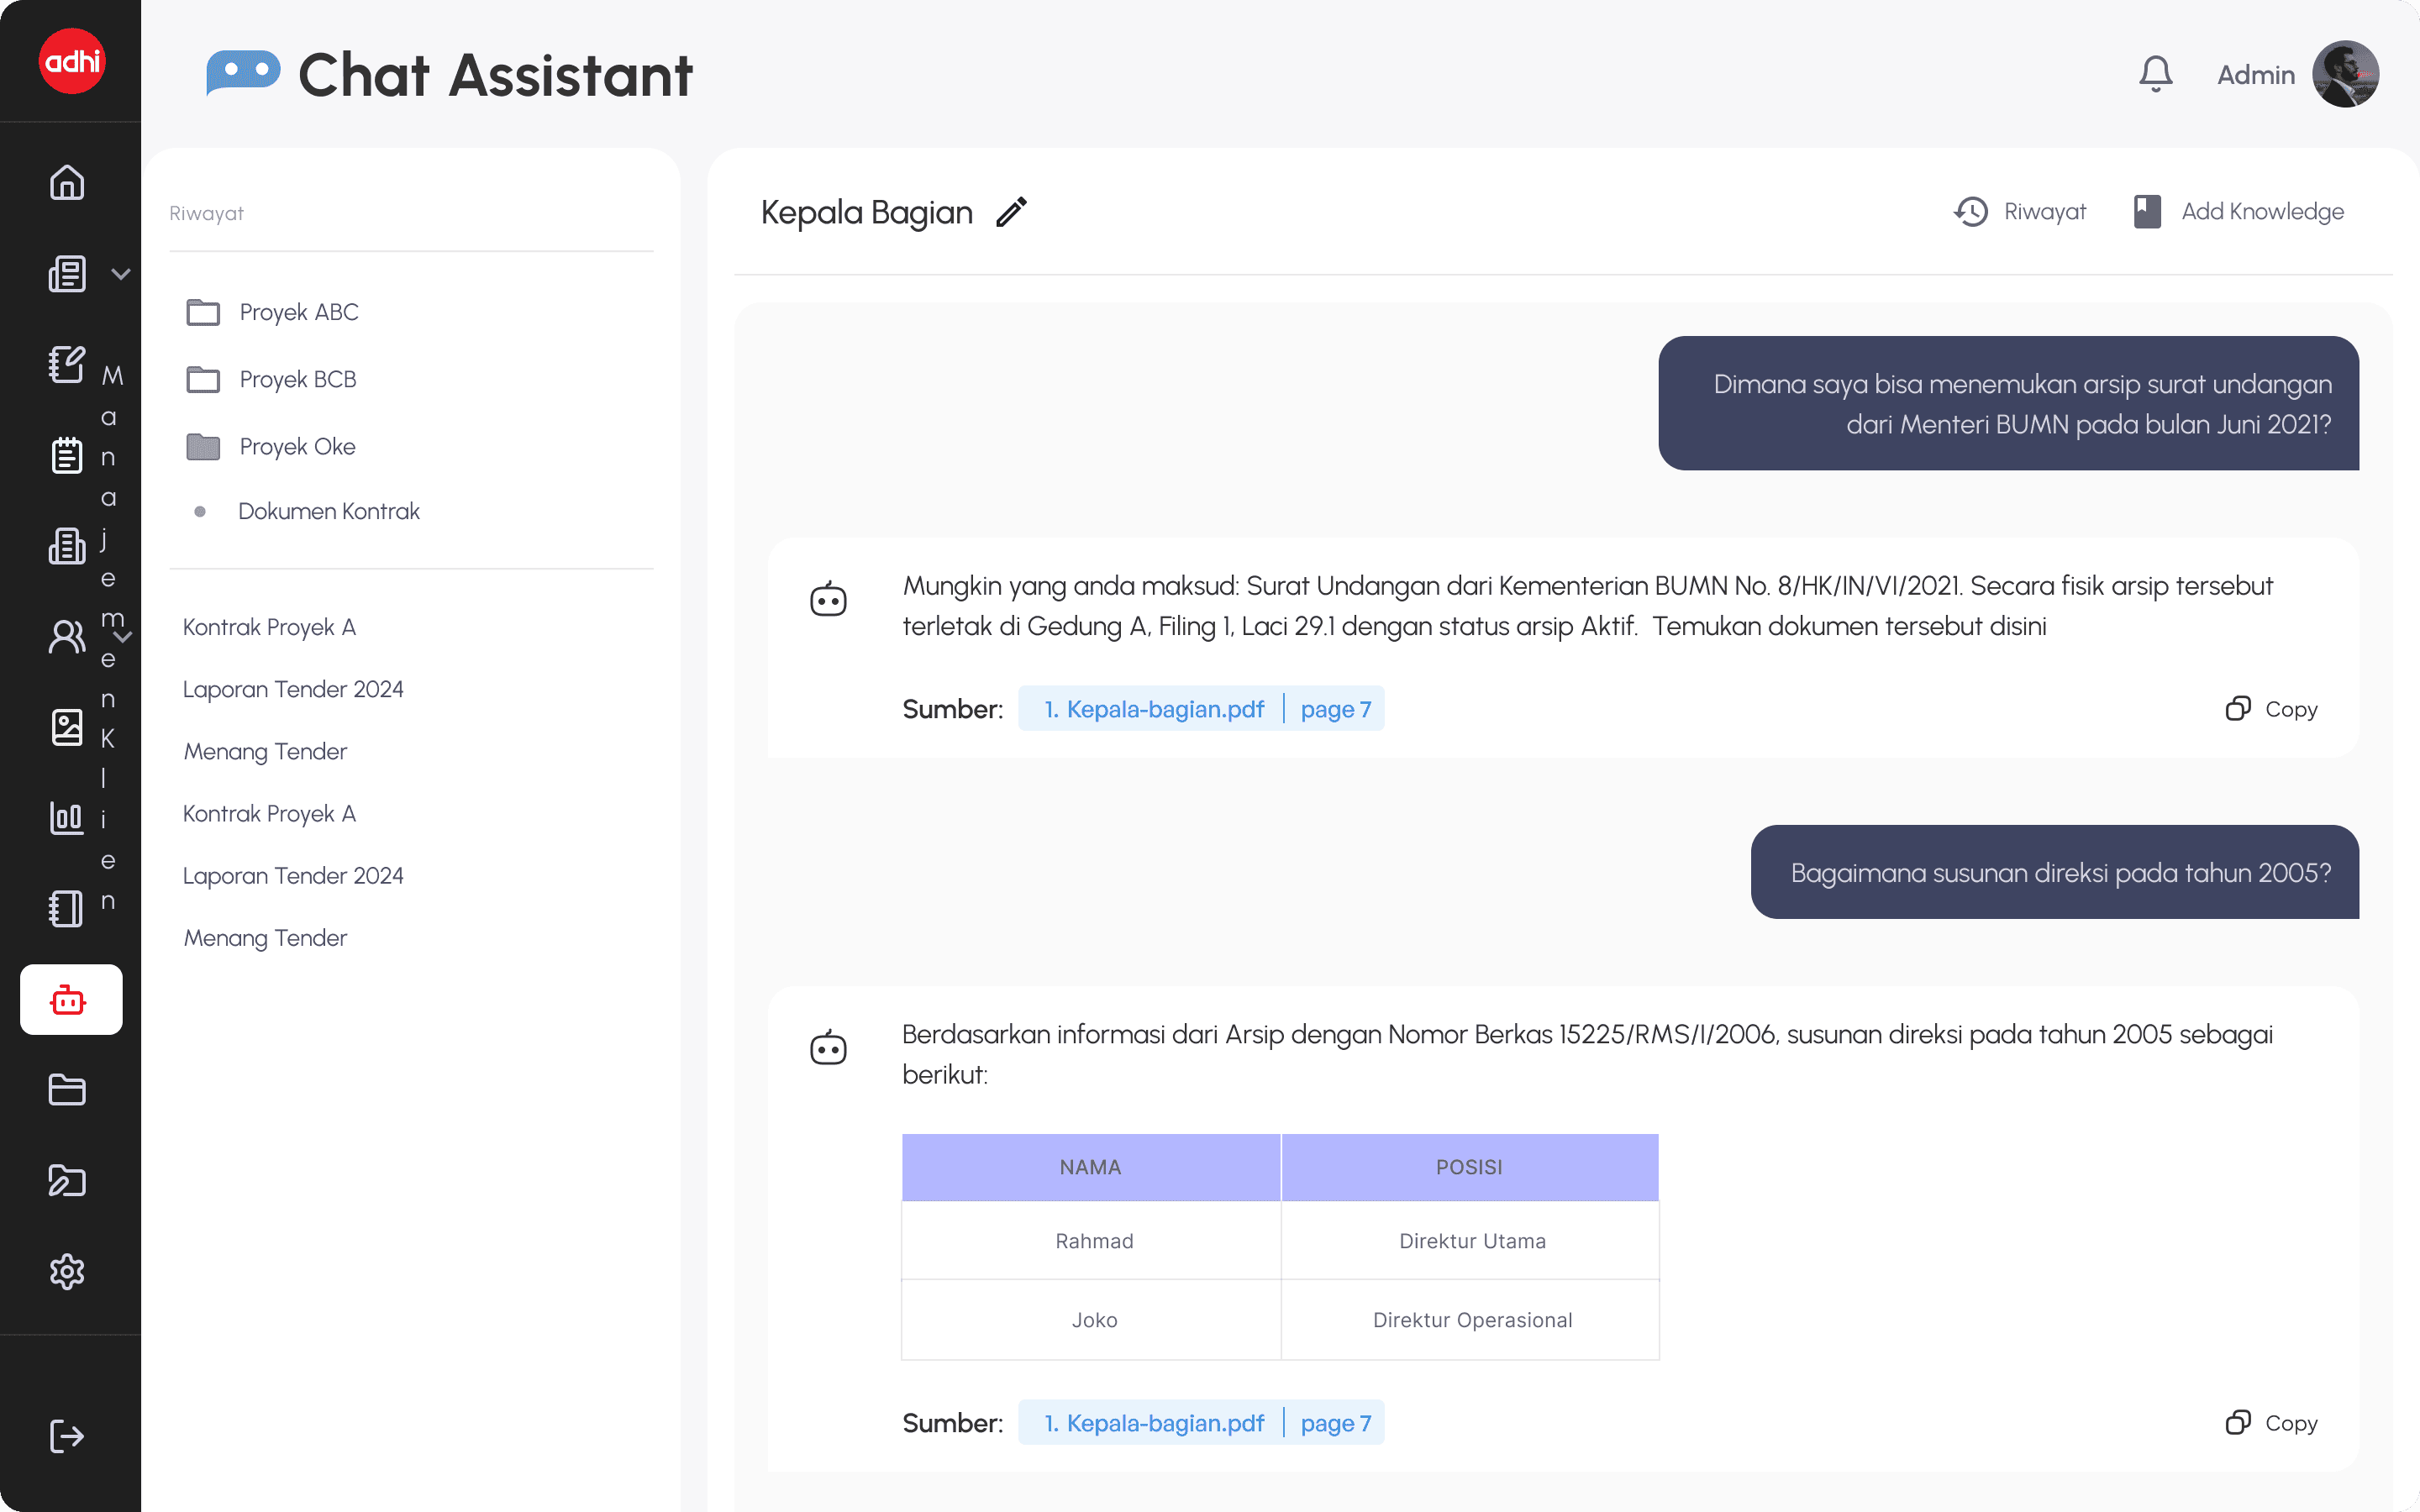Edit chat title with pencil icon
Viewport: 2420px width, 1512px height.
click(x=1011, y=212)
